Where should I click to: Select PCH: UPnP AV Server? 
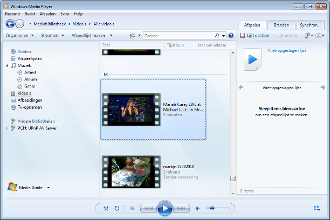(37, 128)
